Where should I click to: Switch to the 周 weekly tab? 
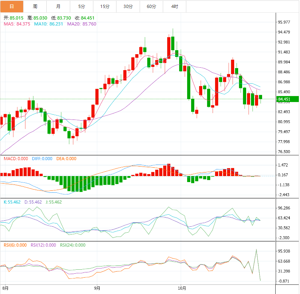pyautogui.click(x=35, y=6)
